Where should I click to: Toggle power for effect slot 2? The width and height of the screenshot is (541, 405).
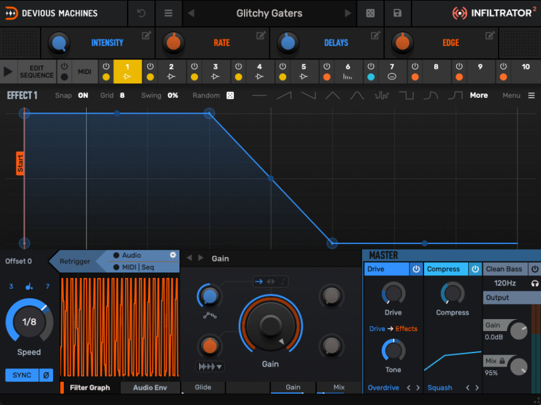[150, 66]
